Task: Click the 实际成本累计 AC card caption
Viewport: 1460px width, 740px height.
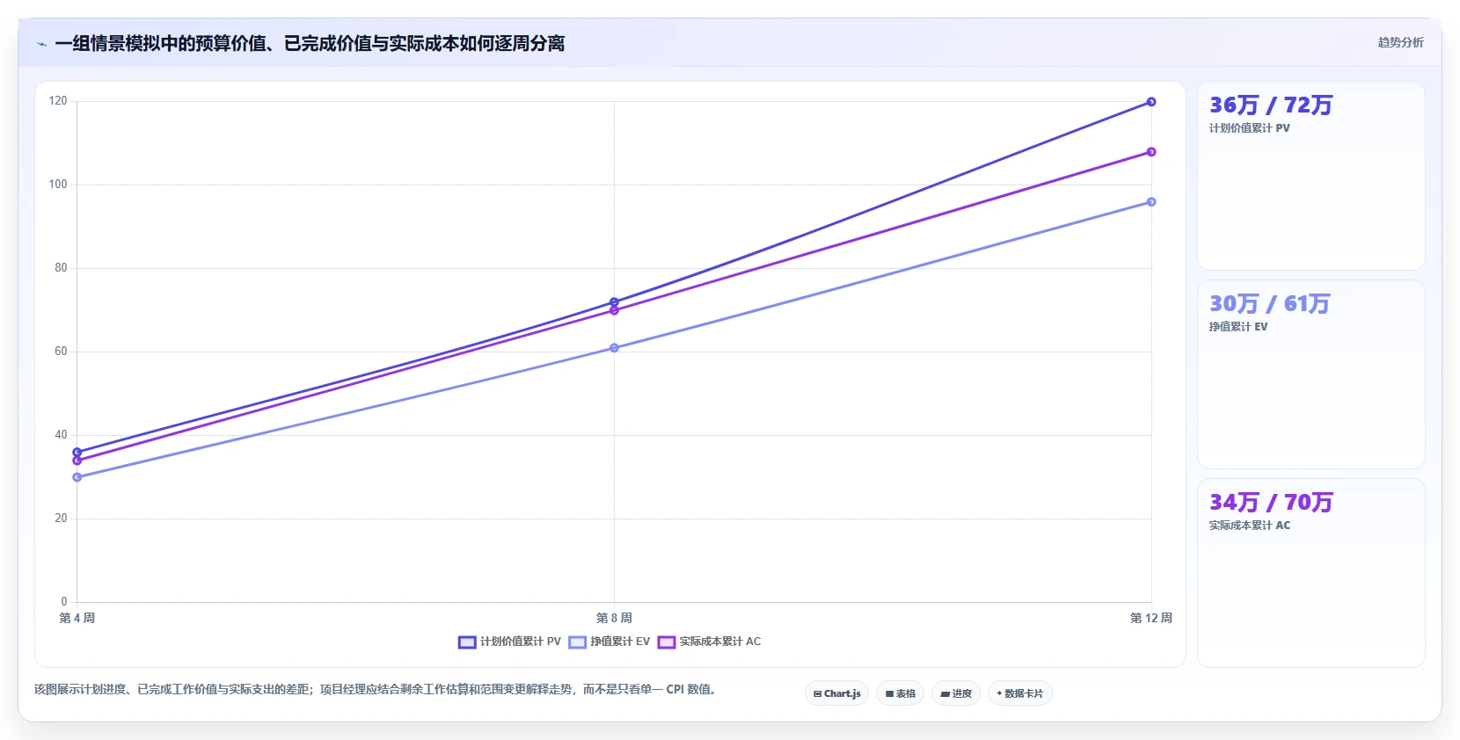Action: [x=1250, y=526]
